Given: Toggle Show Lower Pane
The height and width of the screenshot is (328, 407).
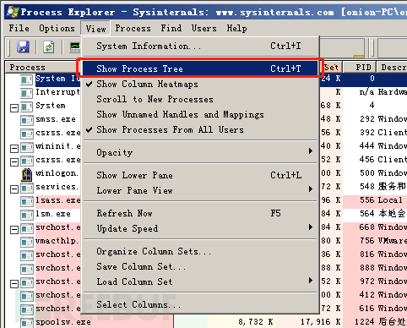Looking at the screenshot, I should [x=200, y=175].
